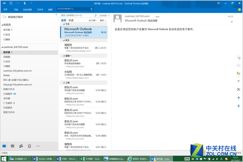
Task: Click the Undo icon in quick access toolbar
Action: click(18, 3)
